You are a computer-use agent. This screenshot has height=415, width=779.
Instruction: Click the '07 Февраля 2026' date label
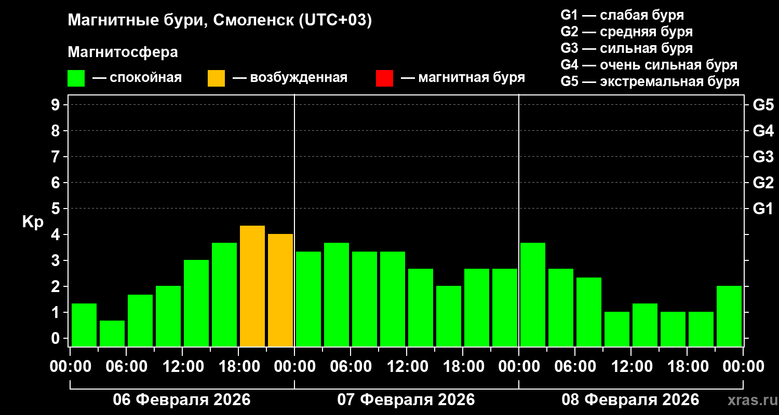pos(406,400)
